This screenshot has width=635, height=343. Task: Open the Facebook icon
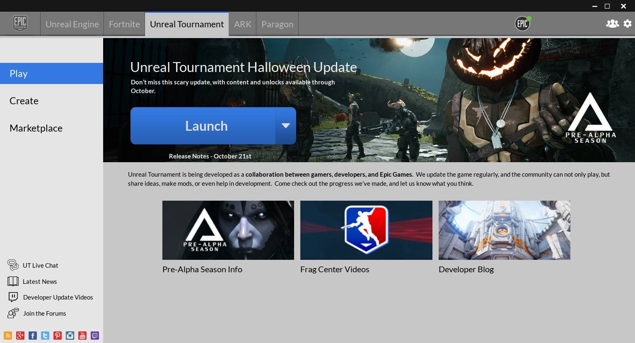[33, 335]
